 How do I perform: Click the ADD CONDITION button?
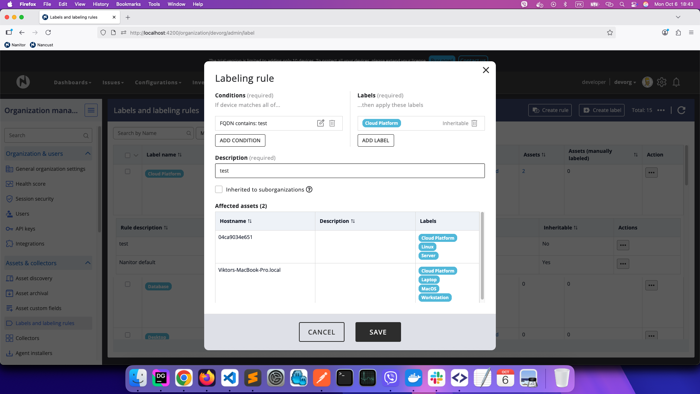click(x=240, y=140)
